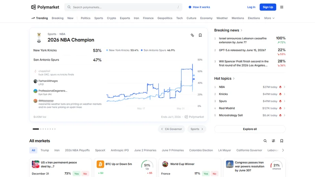Click the search magnifier icon in search bar
Image resolution: width=315 pixels, height=177 pixels.
(69, 7)
